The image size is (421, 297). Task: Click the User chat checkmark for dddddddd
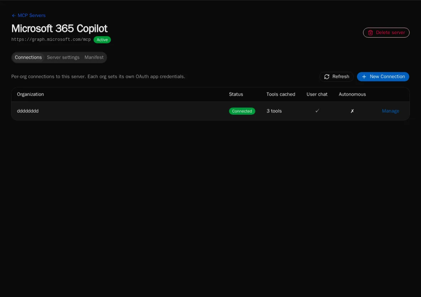317,111
